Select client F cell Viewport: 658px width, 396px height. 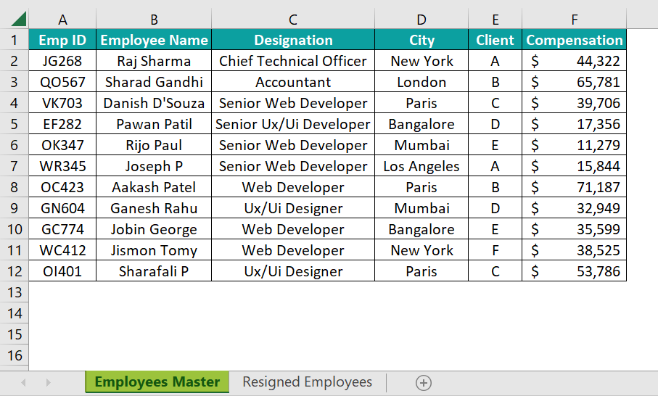(495, 250)
